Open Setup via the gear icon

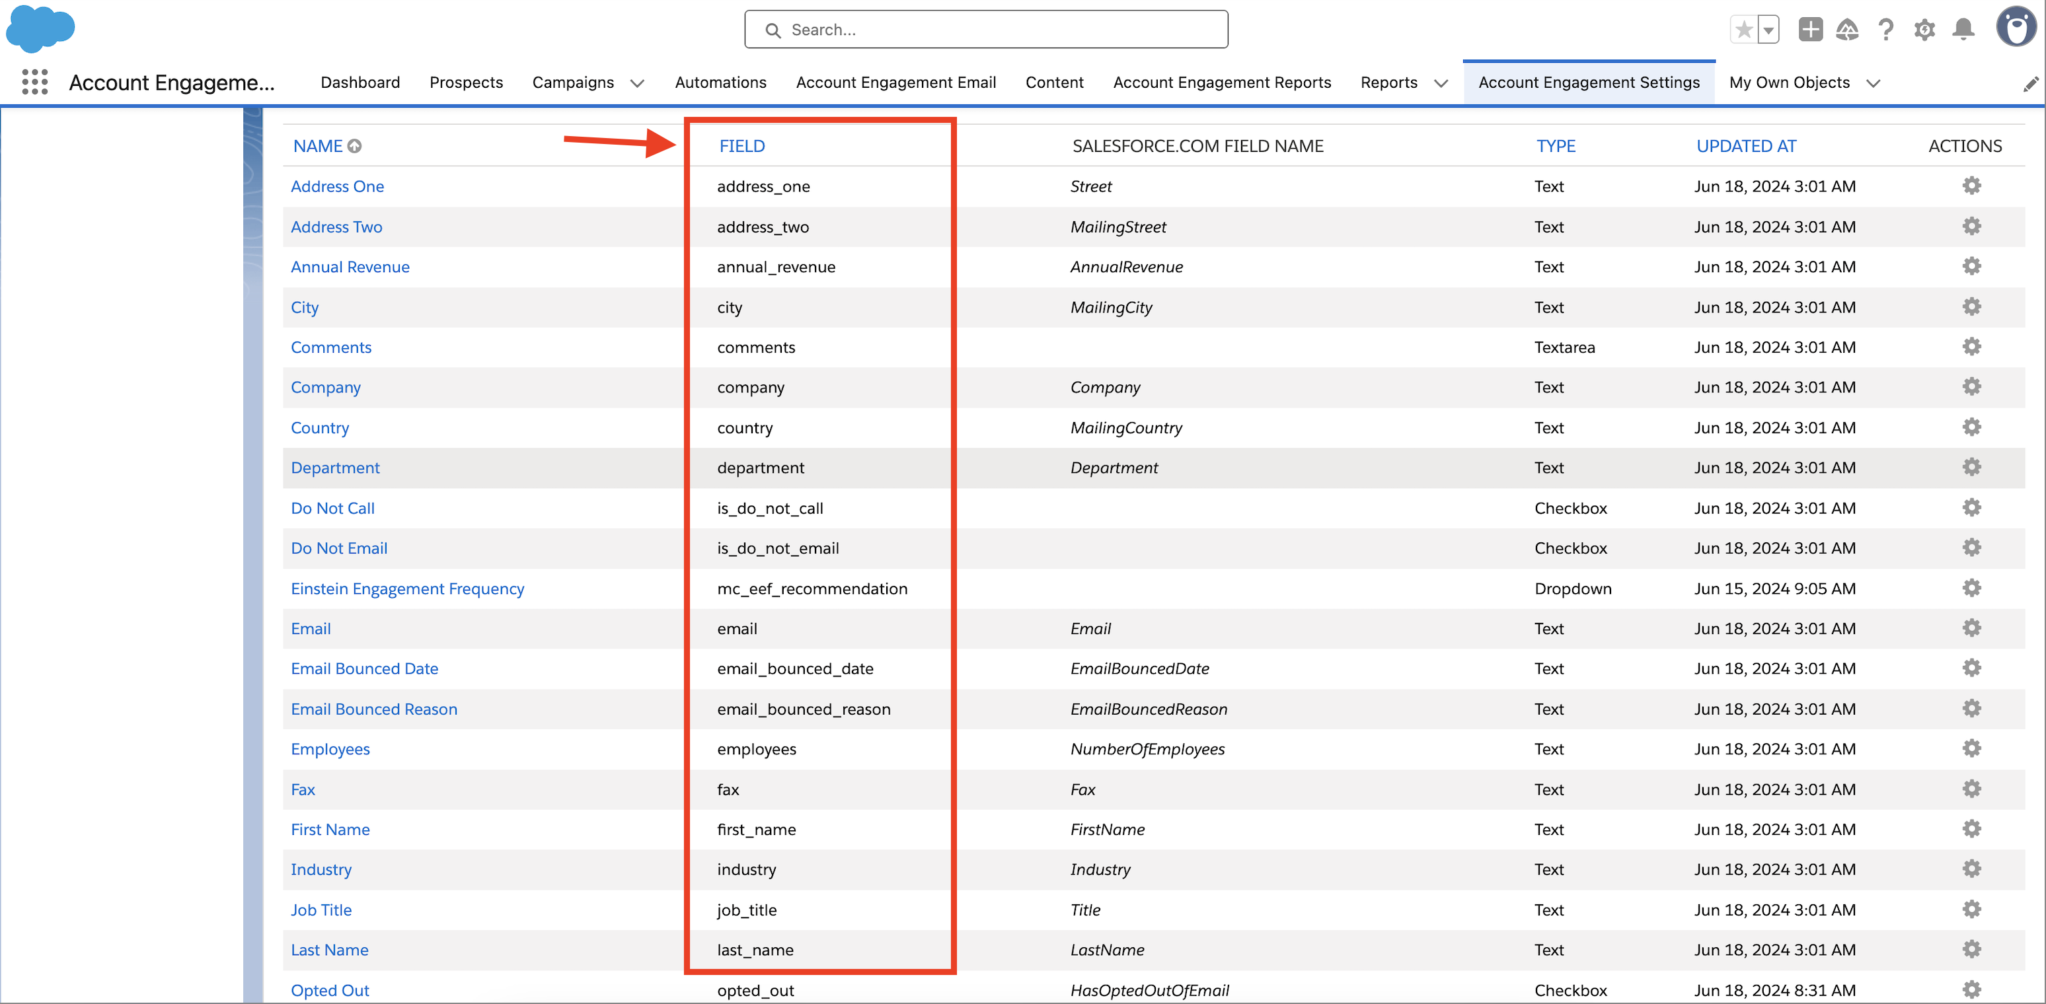coord(1924,29)
